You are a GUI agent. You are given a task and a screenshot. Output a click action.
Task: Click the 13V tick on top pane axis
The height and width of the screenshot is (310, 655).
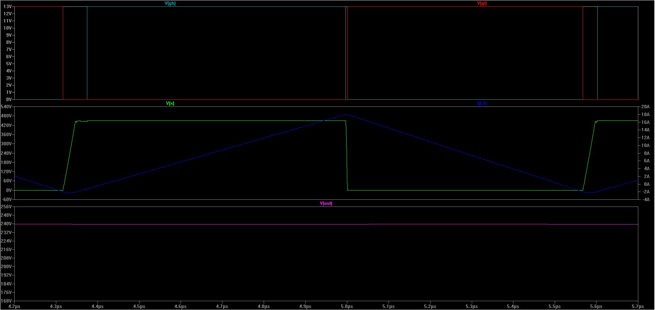(x=8, y=7)
